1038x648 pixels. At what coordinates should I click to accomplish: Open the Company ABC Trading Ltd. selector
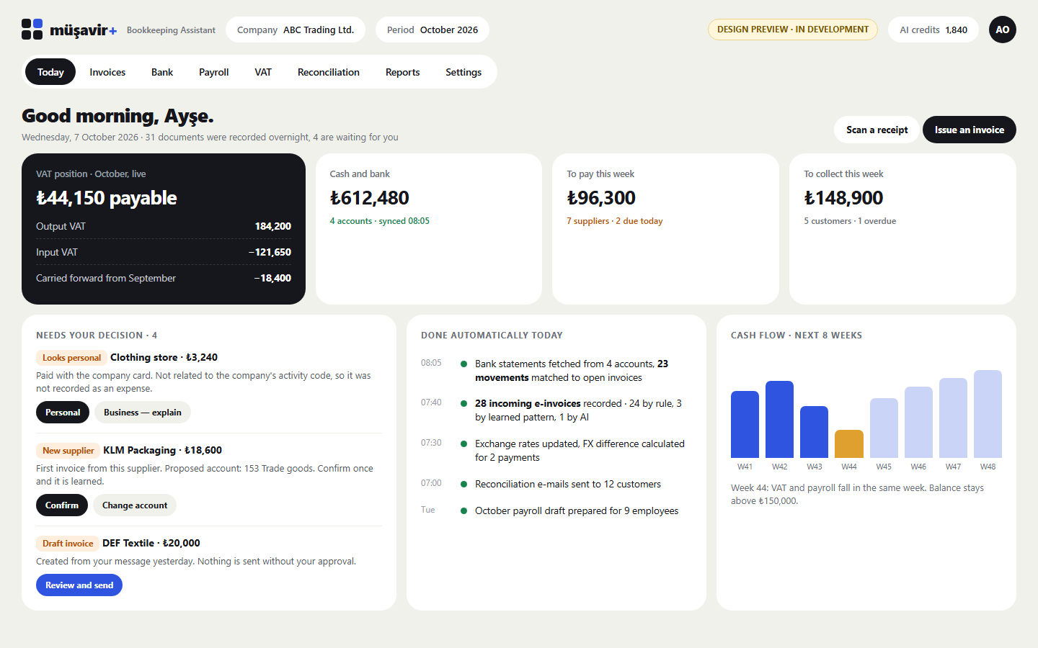[296, 30]
